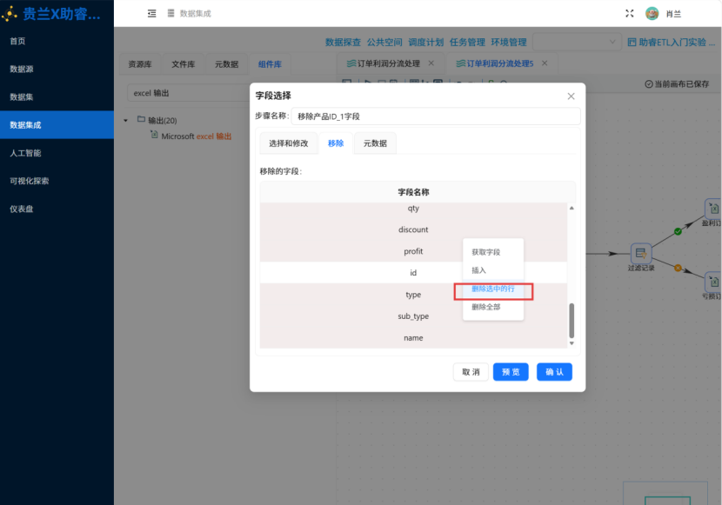Close the 订单利润分流处理5 tab
The image size is (722, 505).
[545, 63]
